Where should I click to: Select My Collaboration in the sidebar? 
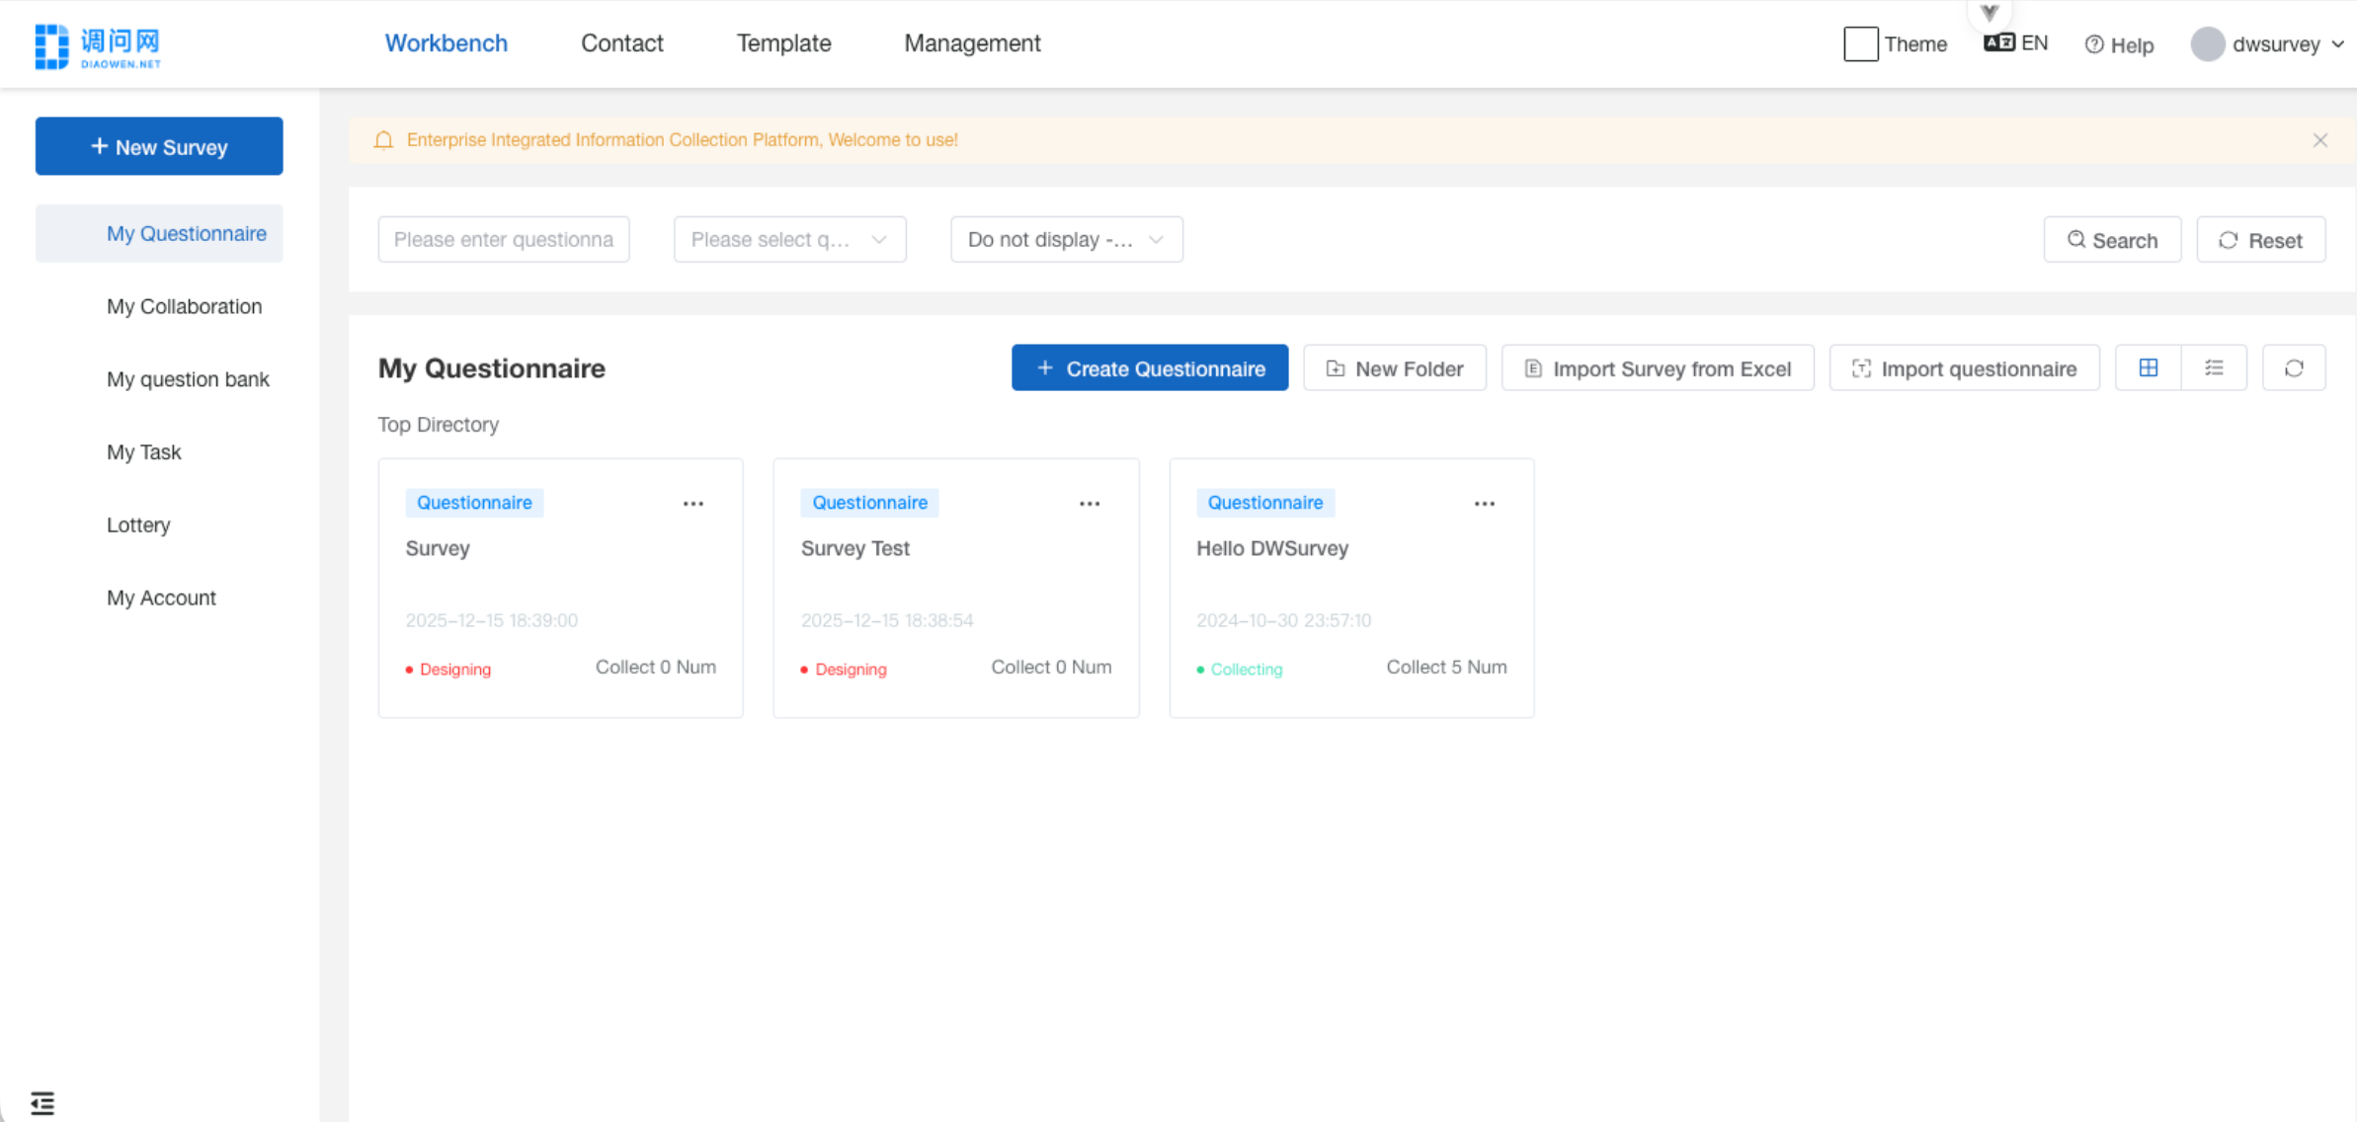(184, 306)
